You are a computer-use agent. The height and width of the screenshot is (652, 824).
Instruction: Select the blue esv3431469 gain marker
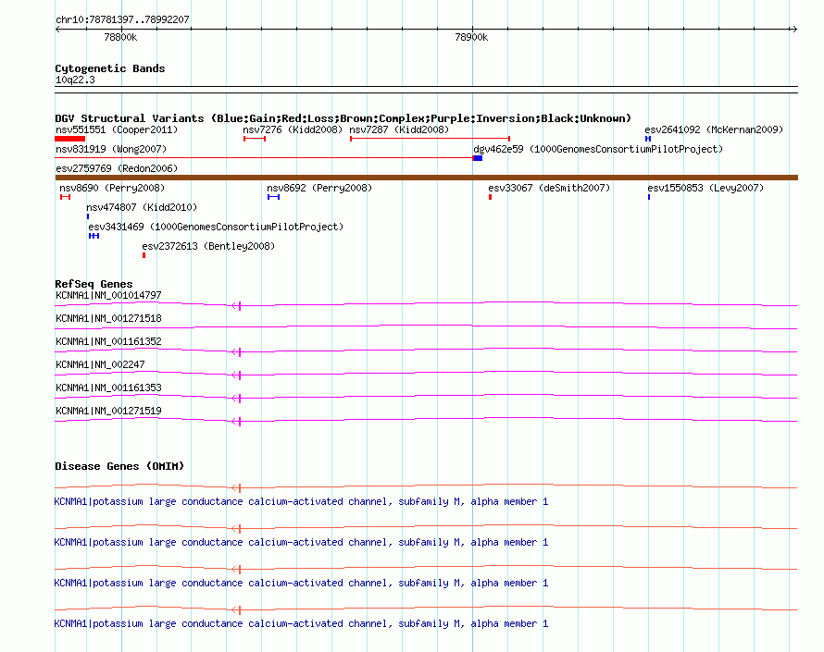click(x=94, y=236)
